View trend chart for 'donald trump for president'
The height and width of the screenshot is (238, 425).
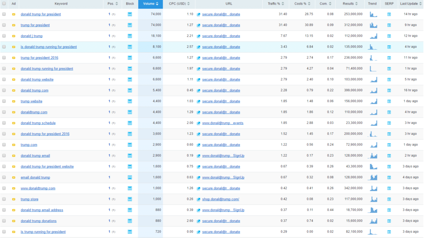[373, 14]
